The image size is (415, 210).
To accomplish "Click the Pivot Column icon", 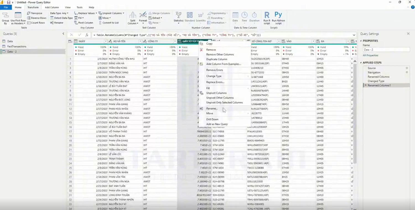I will pyautogui.click(x=76, y=23).
